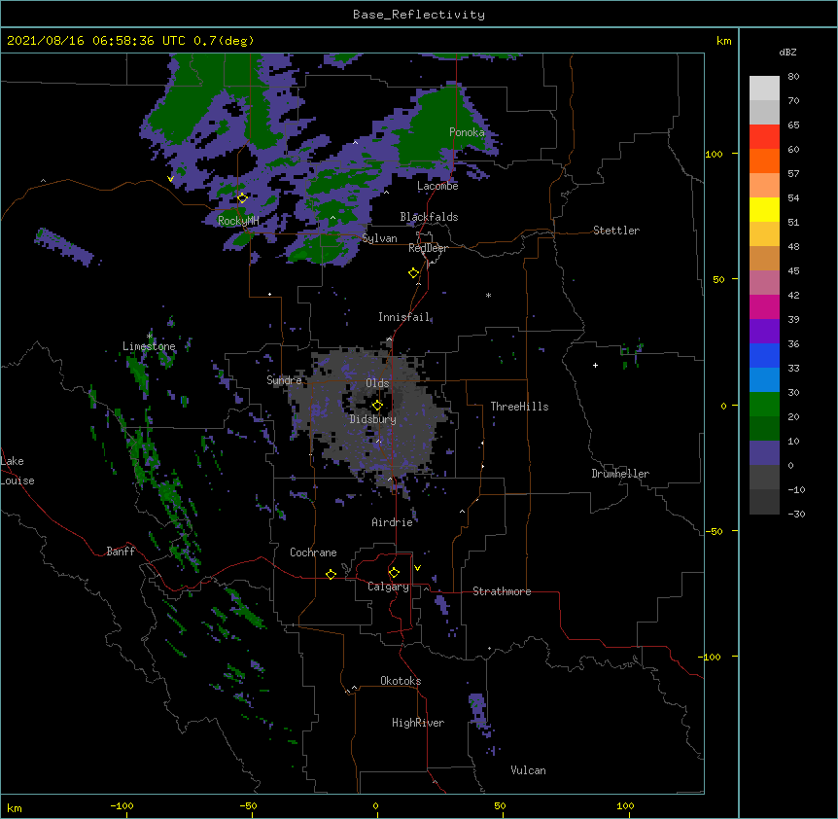This screenshot has width=838, height=819.
Task: Click the RedDeer city label
Action: (x=428, y=248)
